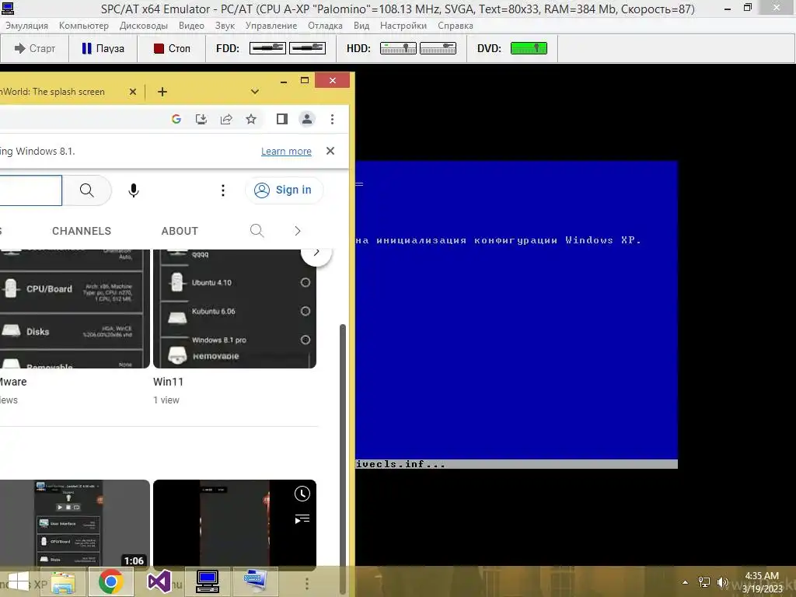Show hidden system tray icons
This screenshot has height=597, width=796.
pos(686,582)
